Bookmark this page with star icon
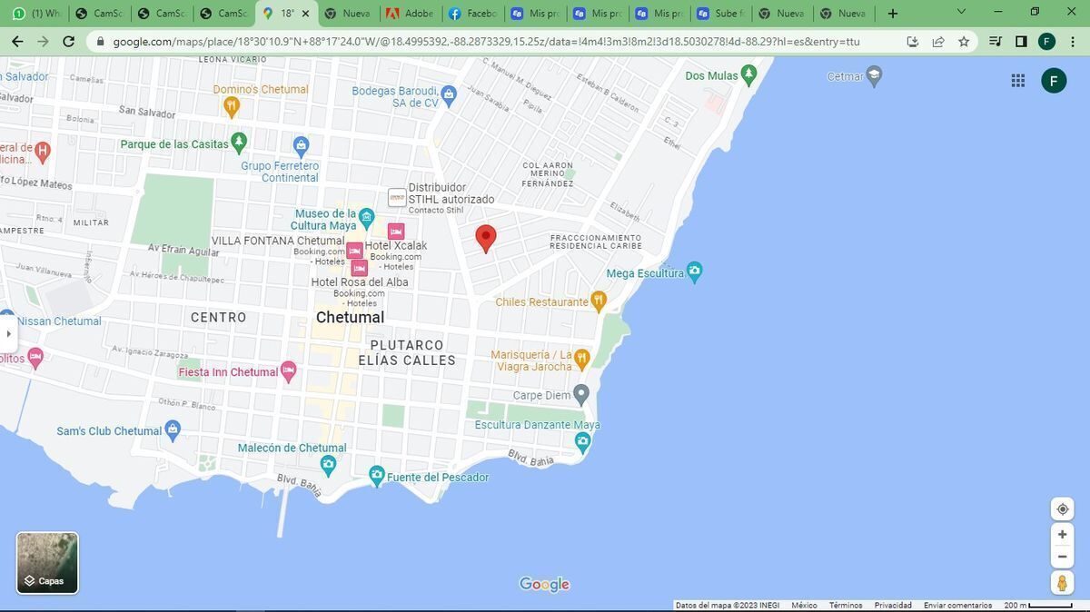Viewport: 1090px width, 612px height. click(964, 42)
